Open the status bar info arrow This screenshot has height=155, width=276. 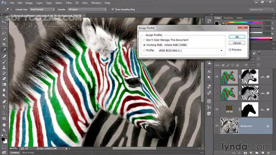pos(67,149)
